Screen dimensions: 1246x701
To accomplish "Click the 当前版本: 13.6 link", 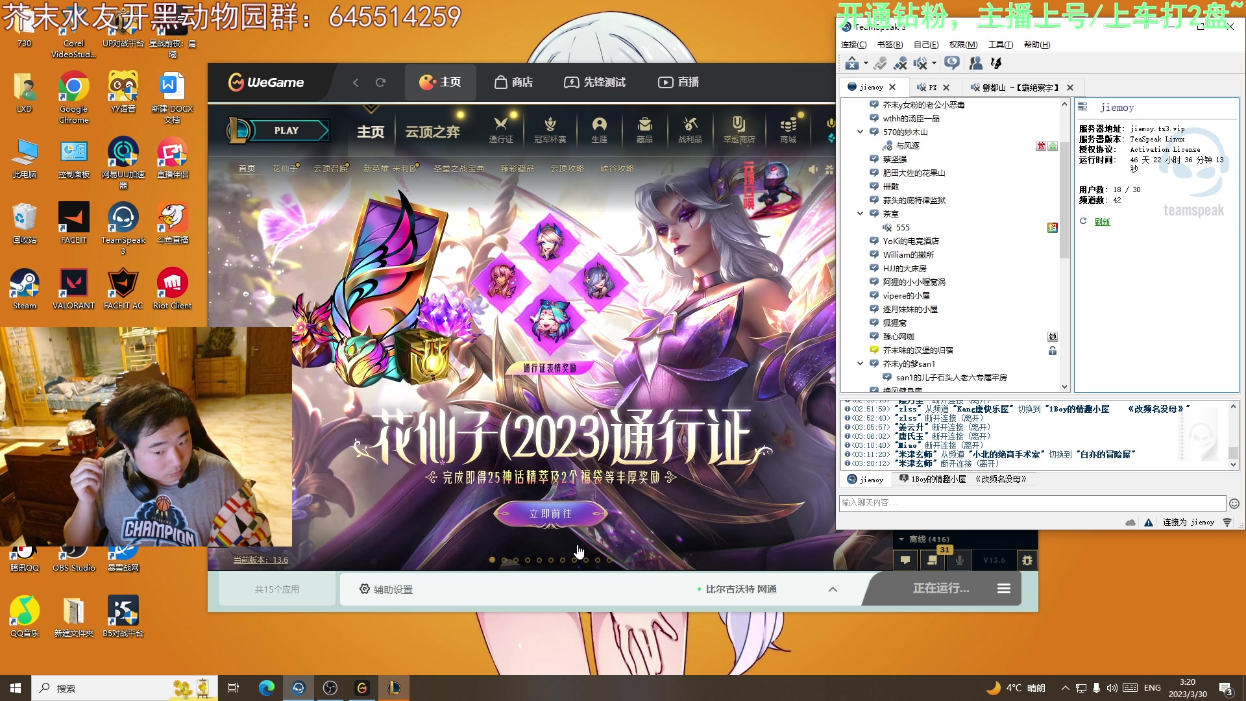I will click(260, 560).
